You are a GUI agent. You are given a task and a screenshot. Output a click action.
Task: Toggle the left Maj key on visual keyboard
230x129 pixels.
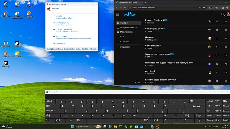(53, 115)
